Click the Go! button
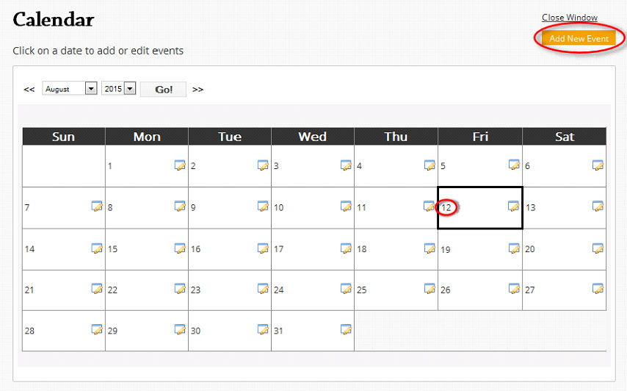The image size is (627, 391). [163, 89]
